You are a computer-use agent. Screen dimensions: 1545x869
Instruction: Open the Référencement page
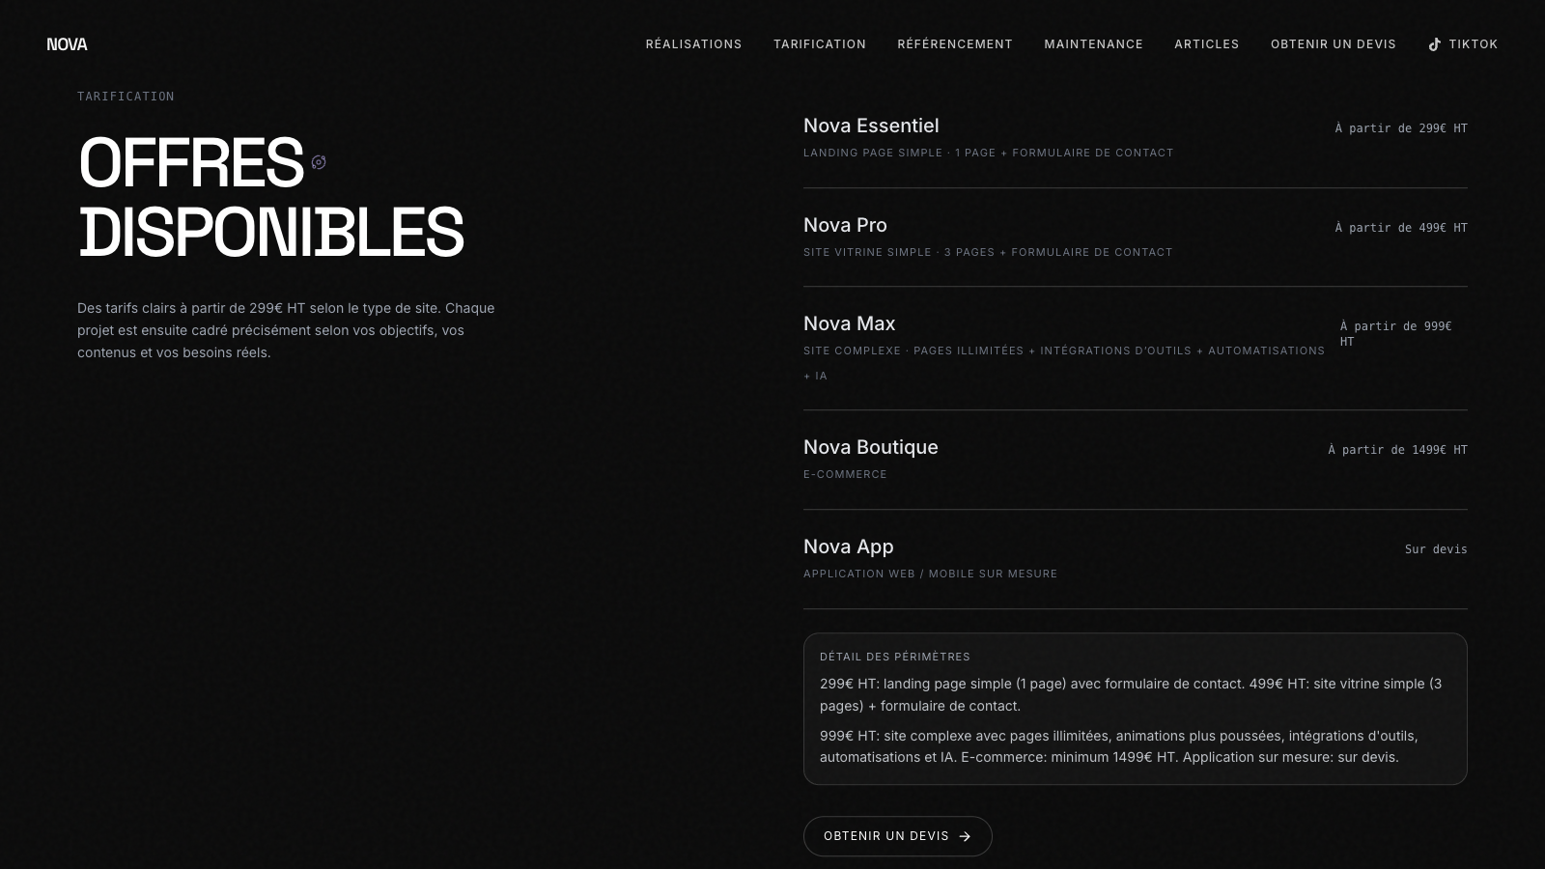click(955, 44)
